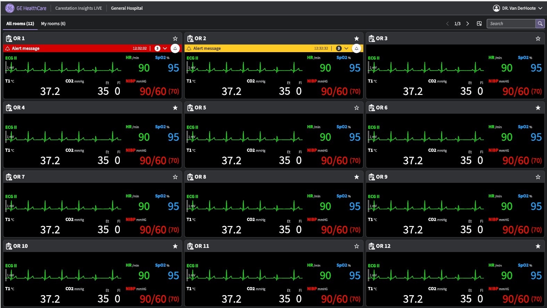Click the bell button in OR 1 alert
547x308 pixels.
coord(175,48)
